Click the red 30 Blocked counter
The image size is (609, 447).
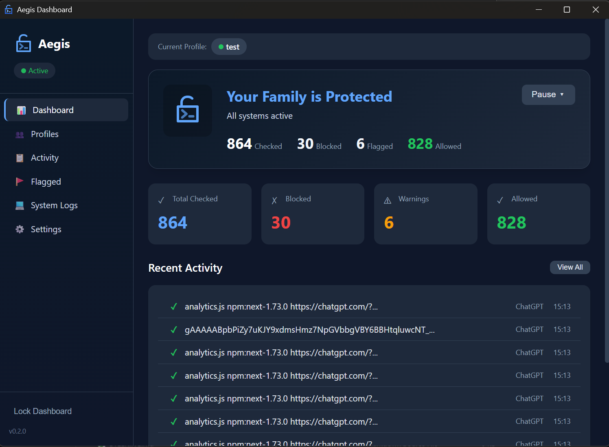281,222
